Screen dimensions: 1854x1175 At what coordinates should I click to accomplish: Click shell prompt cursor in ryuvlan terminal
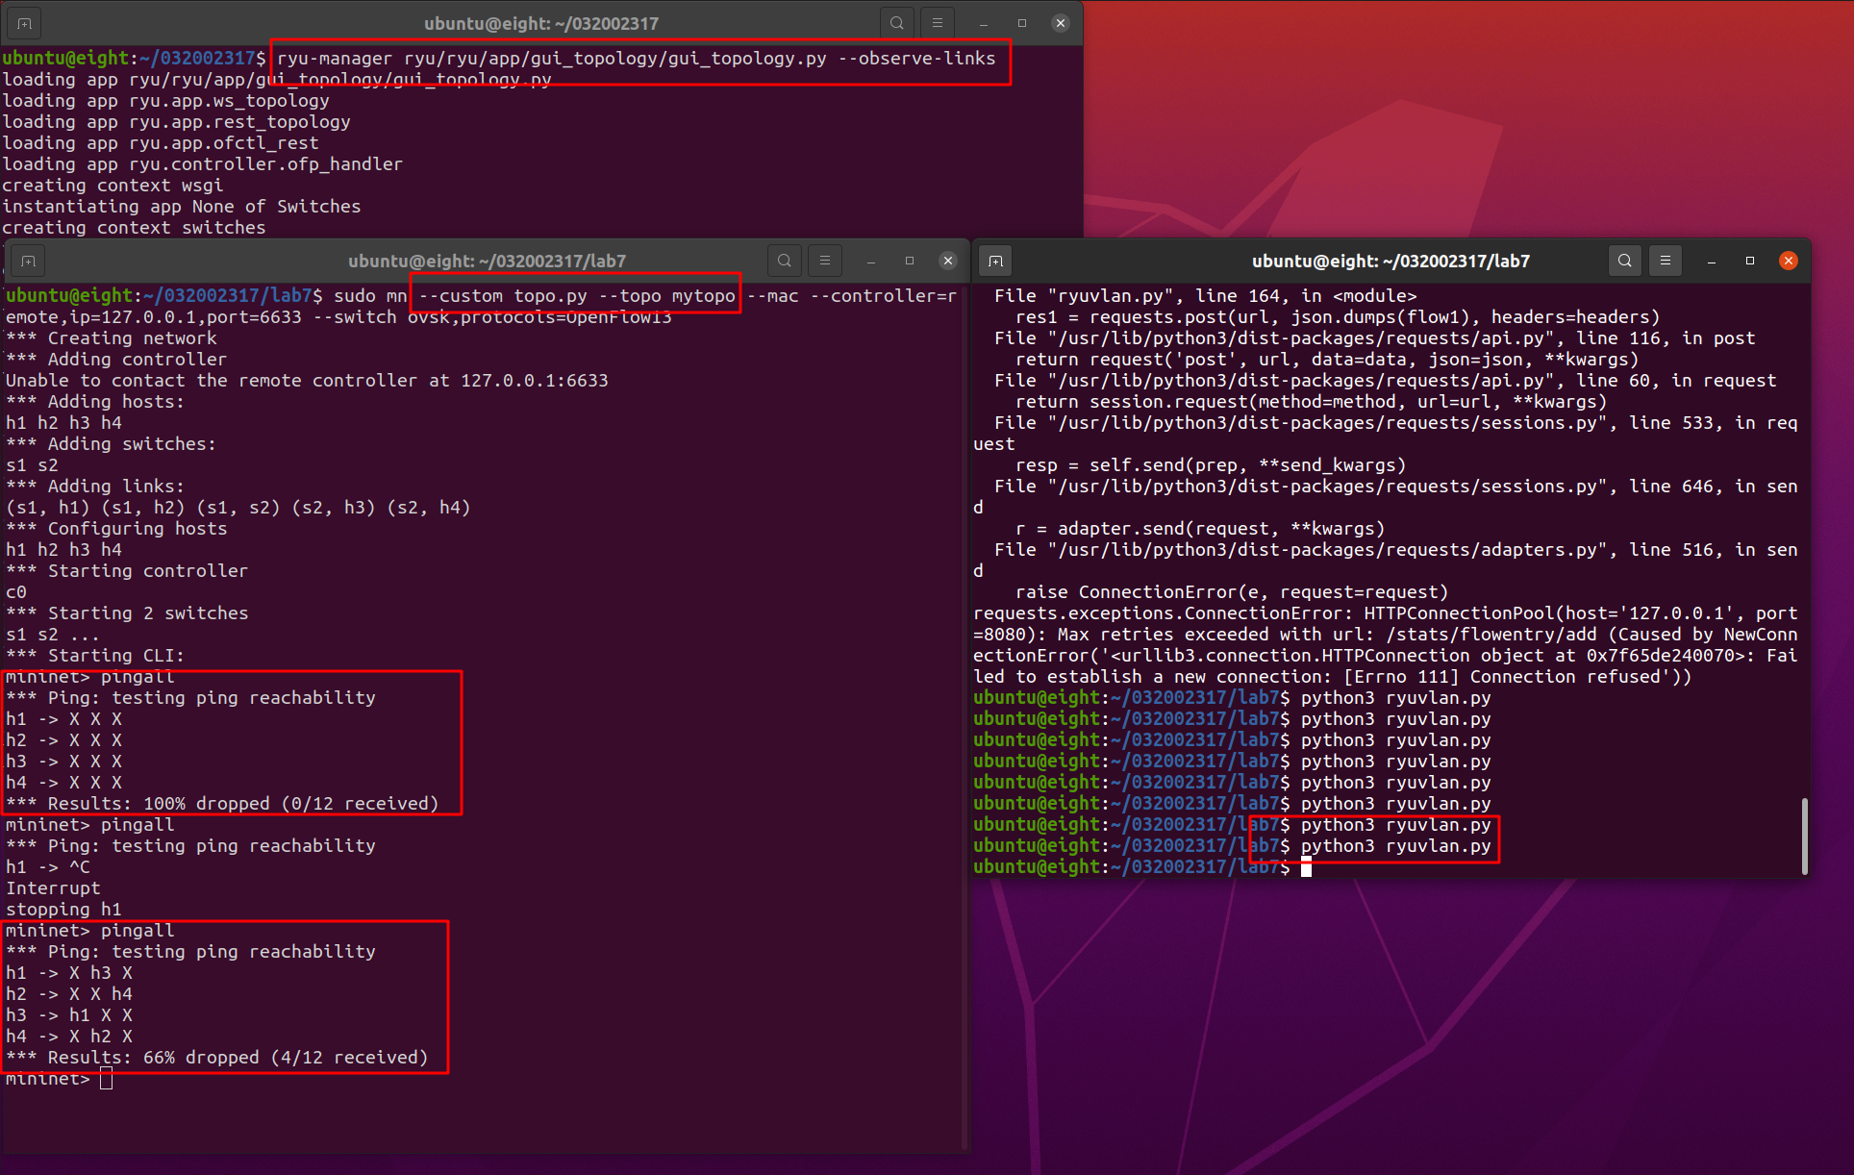[x=1306, y=867]
